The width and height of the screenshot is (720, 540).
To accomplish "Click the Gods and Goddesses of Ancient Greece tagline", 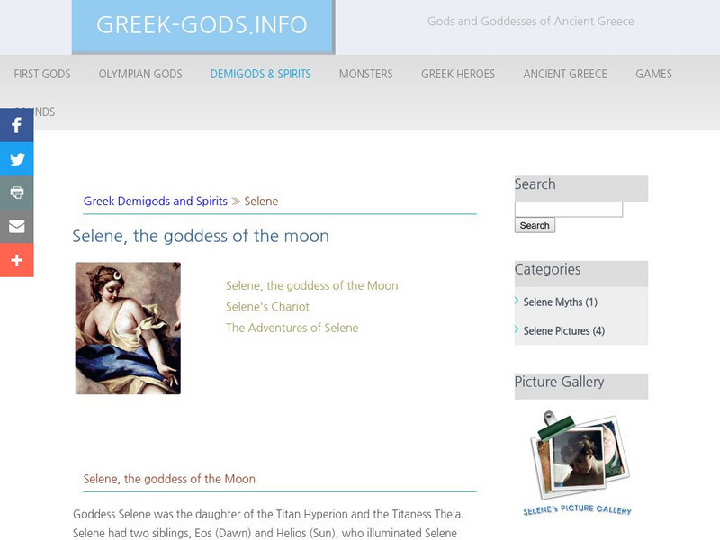I will pyautogui.click(x=531, y=21).
